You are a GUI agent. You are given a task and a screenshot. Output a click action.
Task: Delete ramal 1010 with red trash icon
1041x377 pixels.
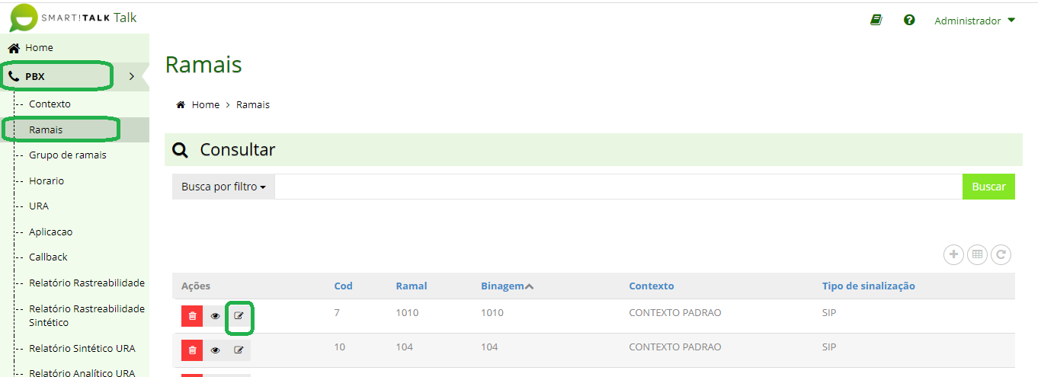tap(192, 315)
